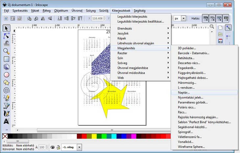Select the Circle ellipse tool
Viewport: 240px width, 153px height.
tap(6, 75)
